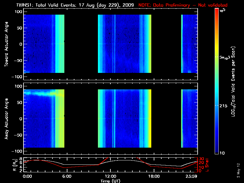The width and height of the screenshot is (244, 183).
Task: Click the red L Shell axis label
Action: click(207, 164)
